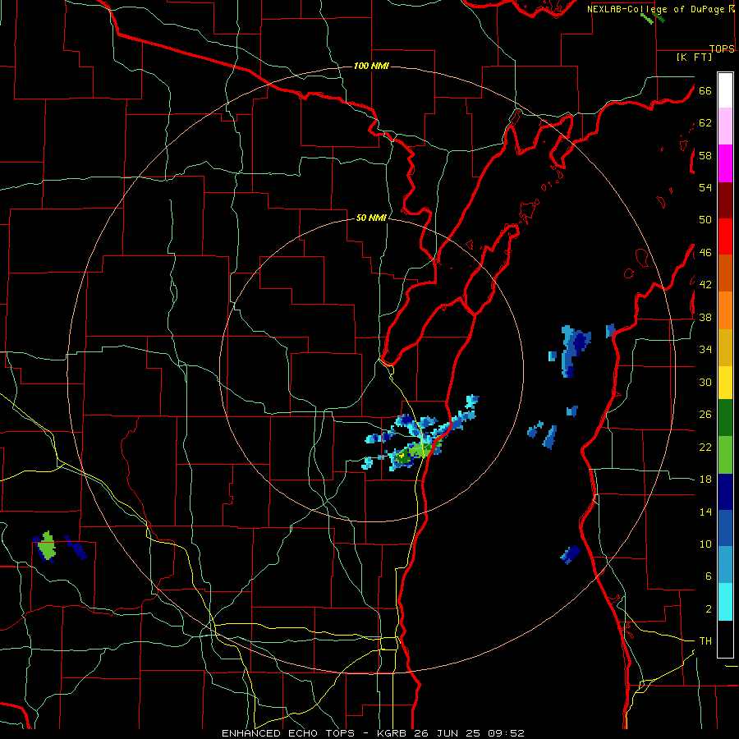Pick the dark green legend swatch
This screenshot has height=739, width=739.
725,418
